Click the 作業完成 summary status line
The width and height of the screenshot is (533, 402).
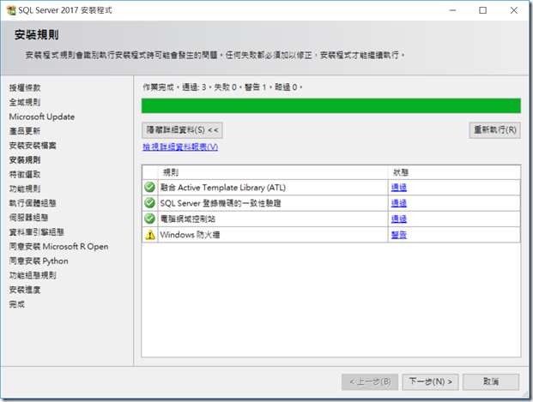coord(222,87)
